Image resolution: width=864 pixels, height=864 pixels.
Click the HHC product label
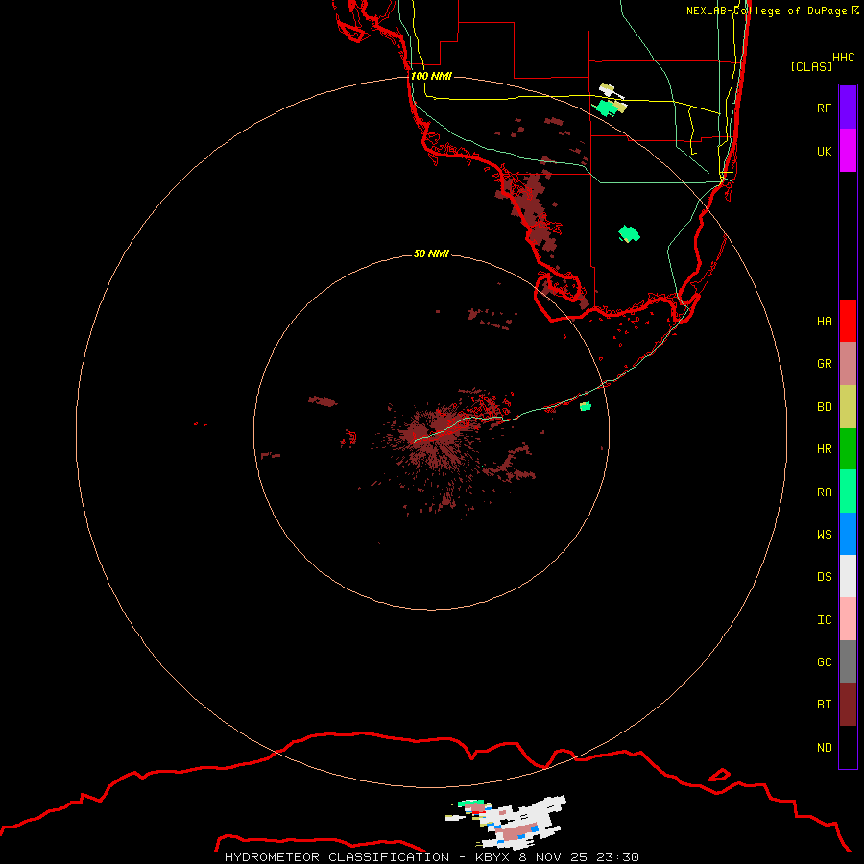coord(844,58)
